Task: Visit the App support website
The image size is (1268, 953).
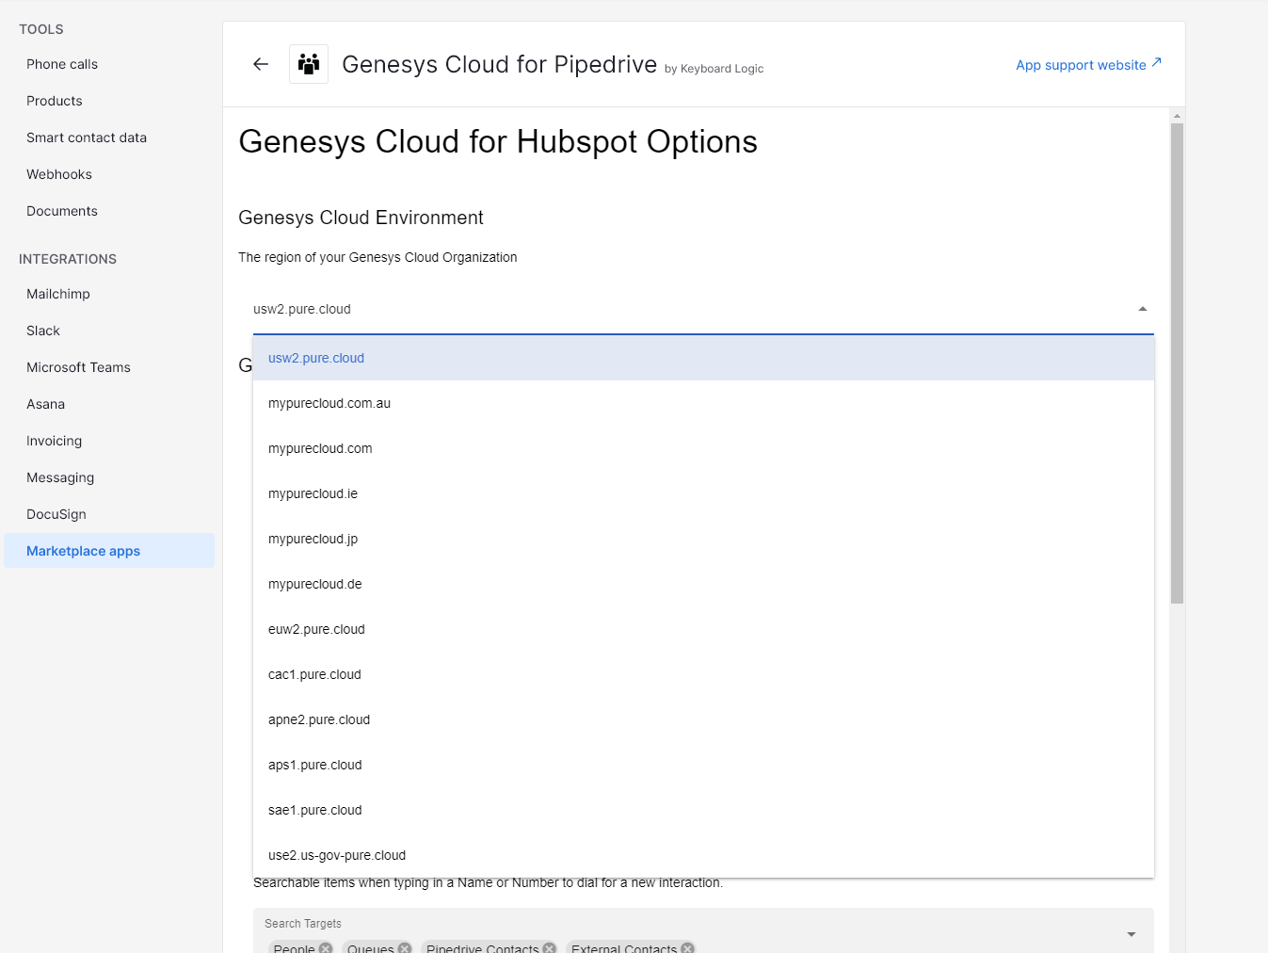Action: coord(1081,65)
